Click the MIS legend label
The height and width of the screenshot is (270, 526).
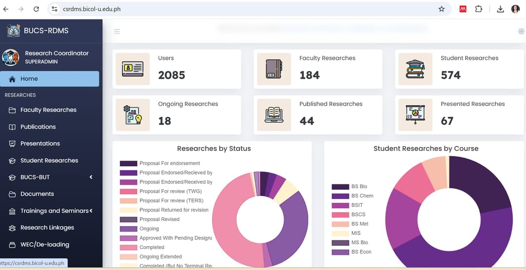[x=356, y=233]
